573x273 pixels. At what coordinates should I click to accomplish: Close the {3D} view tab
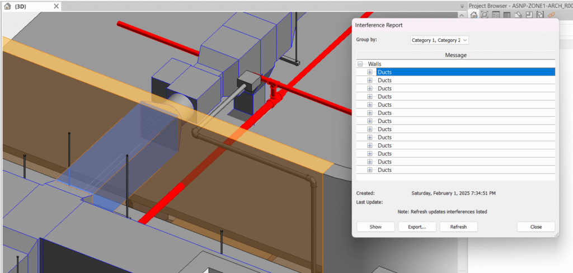coord(55,6)
